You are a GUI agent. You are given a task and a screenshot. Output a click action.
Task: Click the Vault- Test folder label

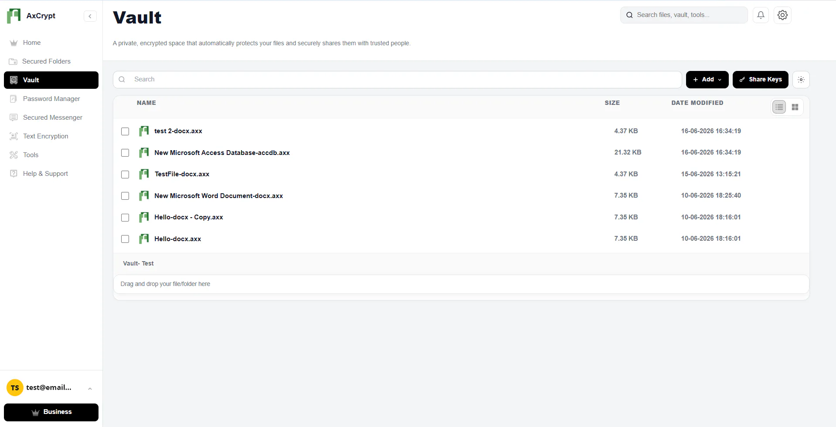click(138, 264)
